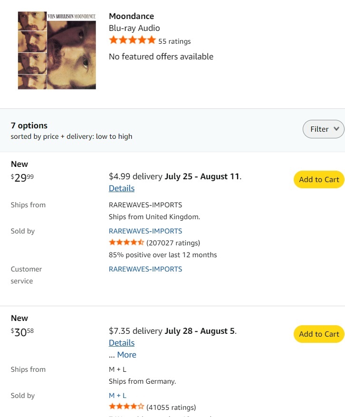Open Details for $7.35 delivery

(122, 343)
